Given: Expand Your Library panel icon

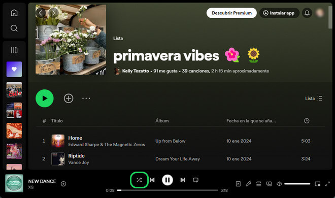Looking at the screenshot, I should point(14,50).
